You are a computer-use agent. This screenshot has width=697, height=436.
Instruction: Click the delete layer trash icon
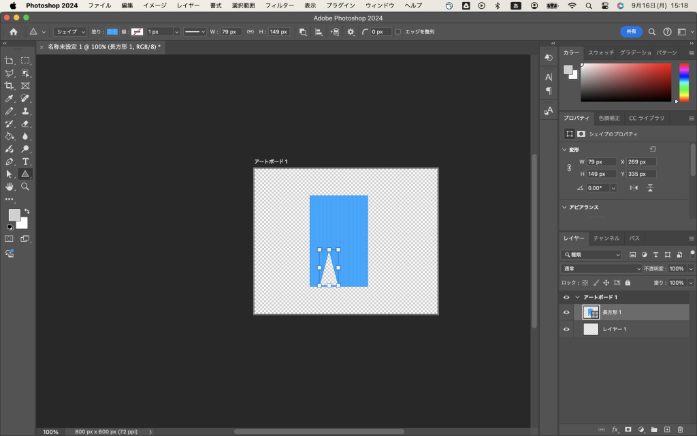tap(680, 429)
